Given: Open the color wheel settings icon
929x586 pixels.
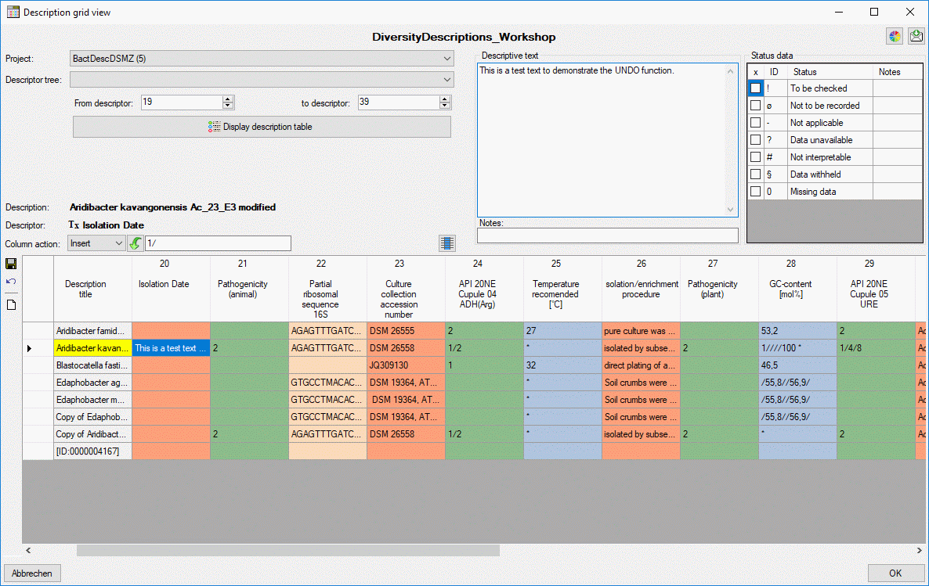Looking at the screenshot, I should 895,37.
